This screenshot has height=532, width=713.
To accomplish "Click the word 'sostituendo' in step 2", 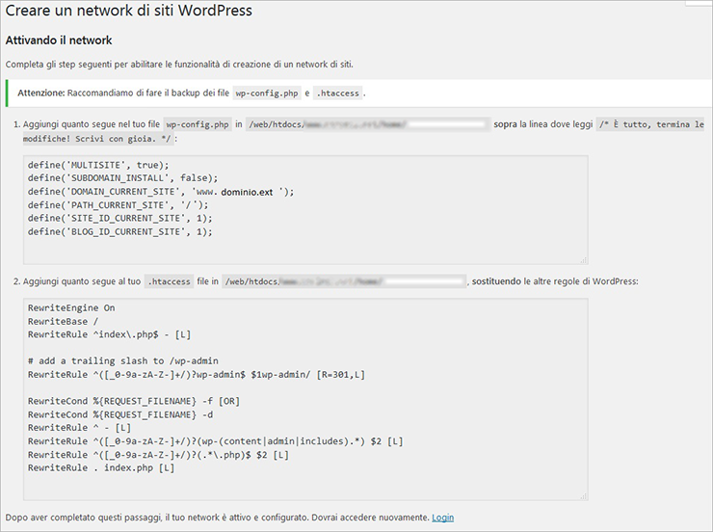I will tap(496, 281).
